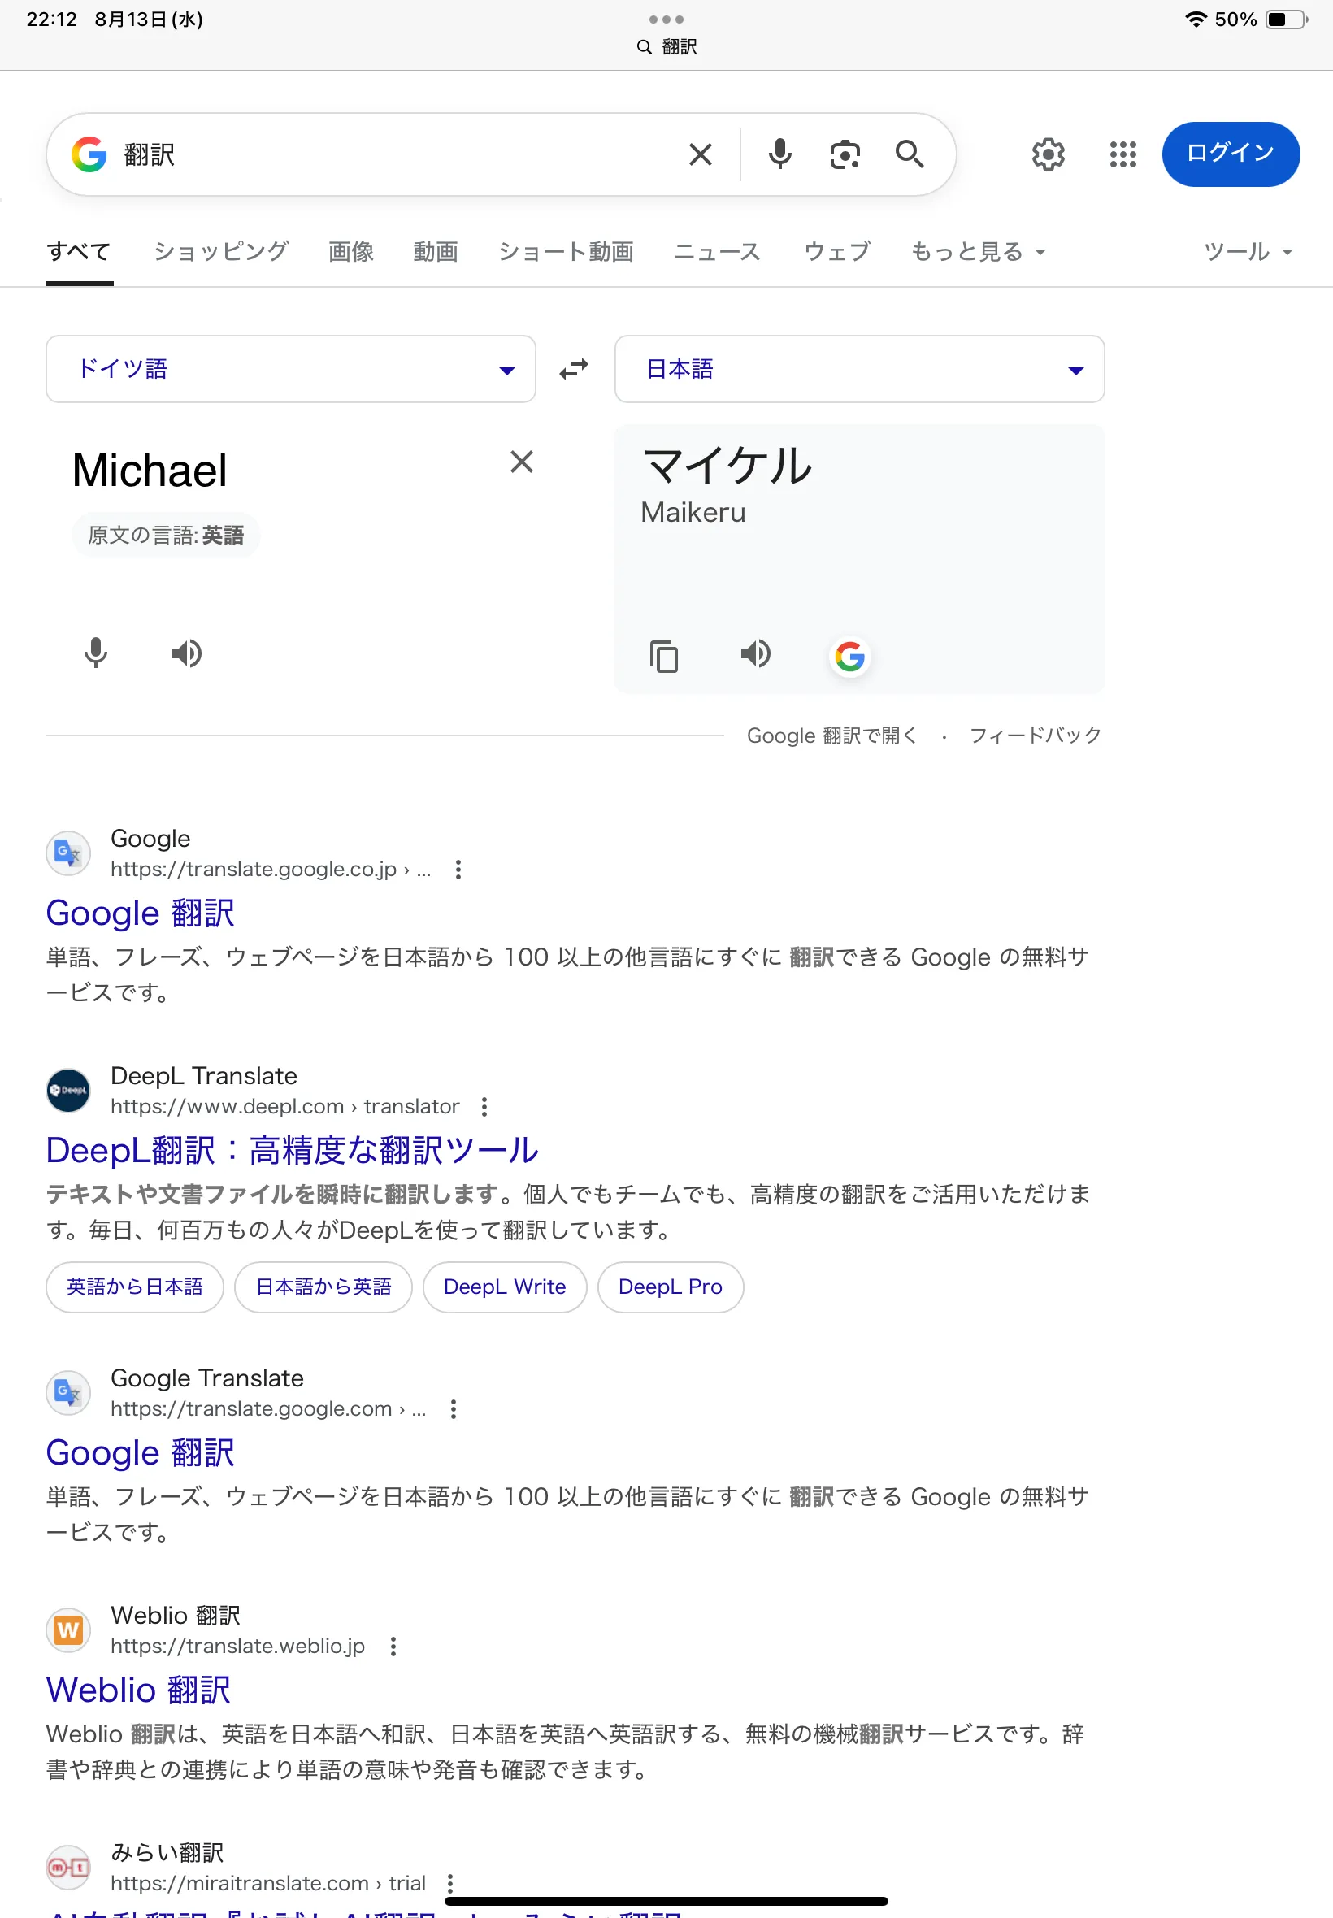Open DeepL翻訳：高精度な翻訳ツール result

pyautogui.click(x=293, y=1151)
